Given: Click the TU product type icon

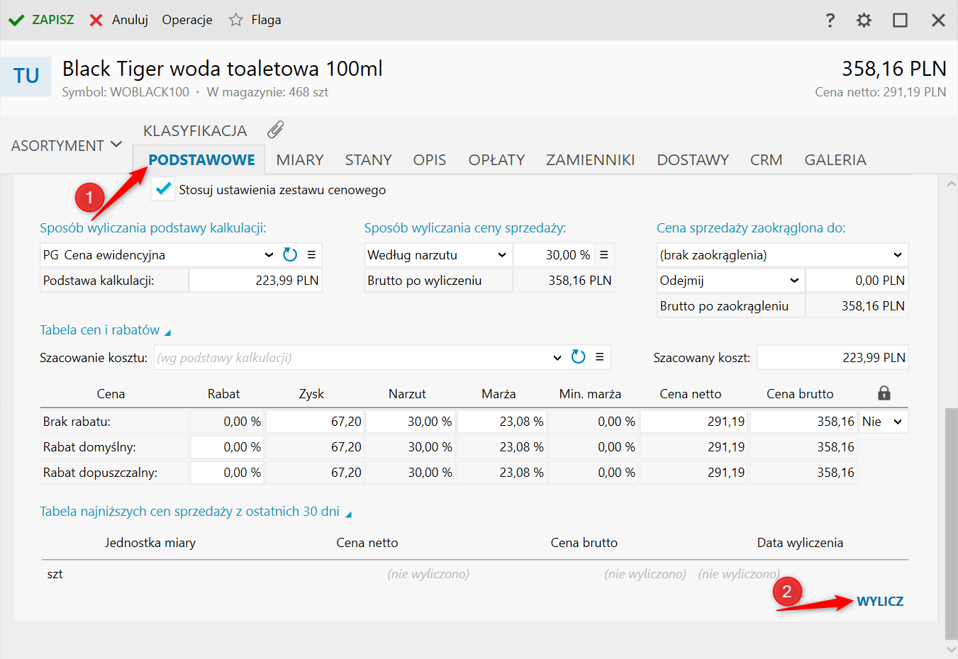Looking at the screenshot, I should click(26, 76).
